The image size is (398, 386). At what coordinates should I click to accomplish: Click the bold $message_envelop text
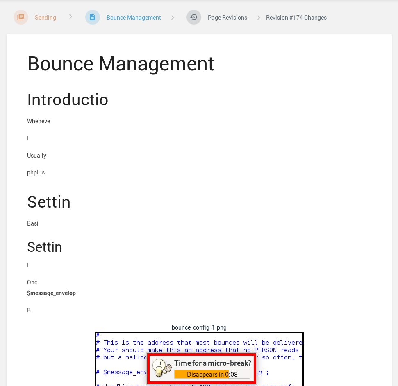pos(51,293)
